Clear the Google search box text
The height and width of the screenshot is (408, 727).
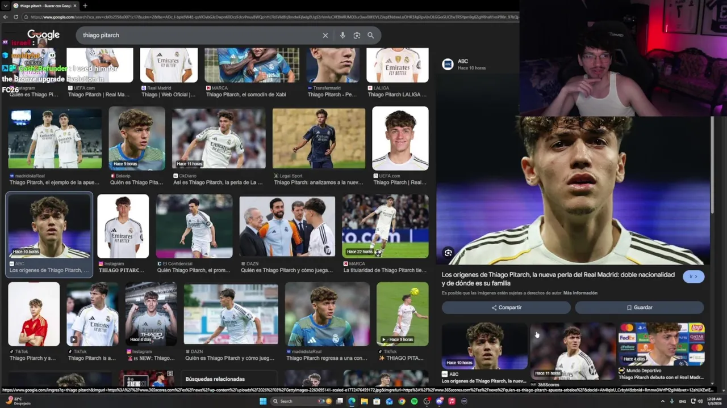325,35
